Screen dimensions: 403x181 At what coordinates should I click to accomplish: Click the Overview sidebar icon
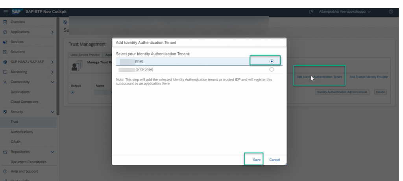(x=5, y=22)
